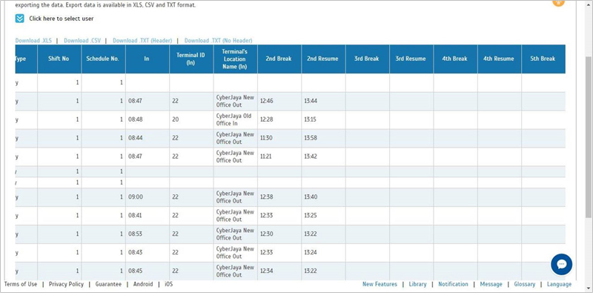Click the Terminal ID 20 cell
The height and width of the screenshot is (293, 593).
[191, 119]
